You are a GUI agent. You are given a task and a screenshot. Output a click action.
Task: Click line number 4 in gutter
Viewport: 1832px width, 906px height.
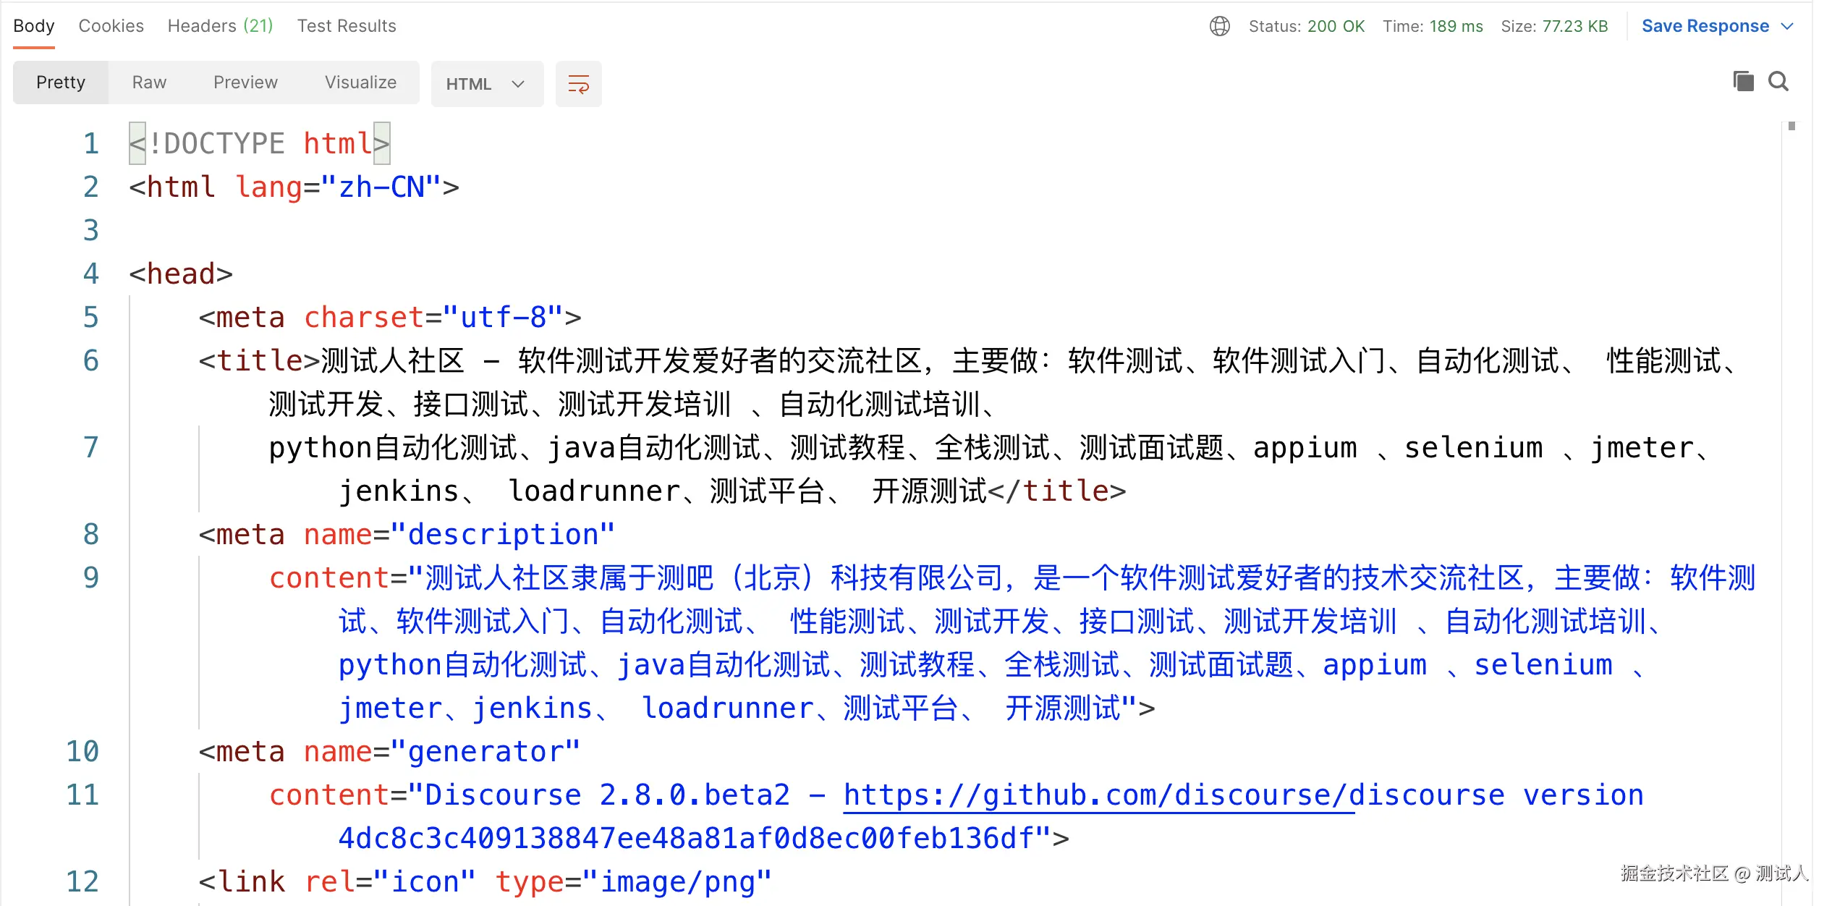click(90, 274)
